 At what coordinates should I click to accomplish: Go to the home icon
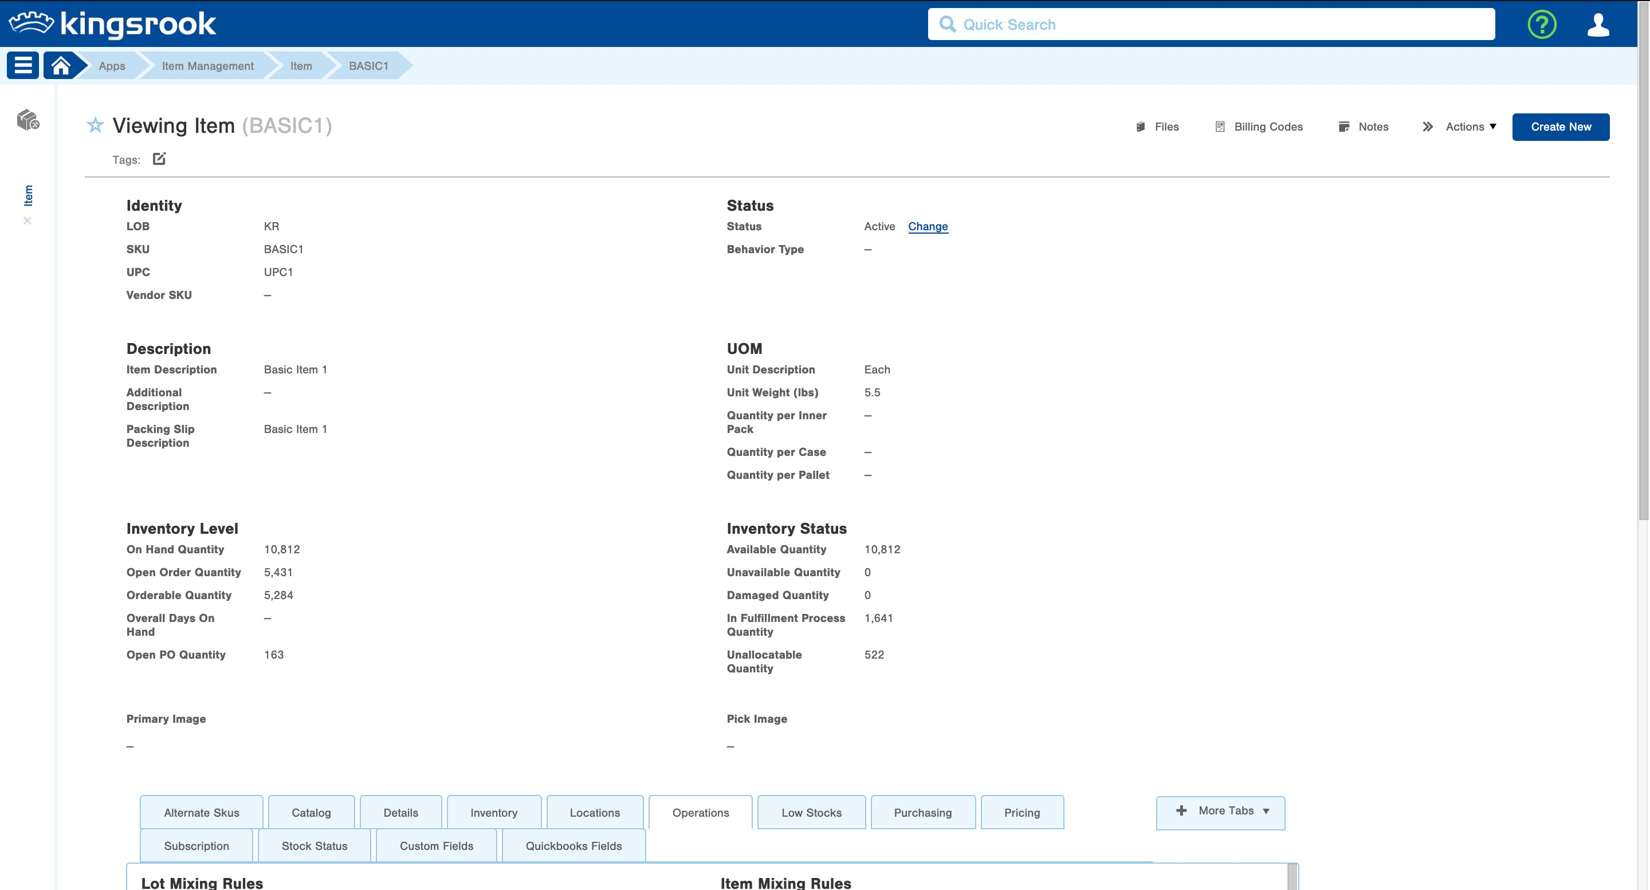[x=61, y=65]
